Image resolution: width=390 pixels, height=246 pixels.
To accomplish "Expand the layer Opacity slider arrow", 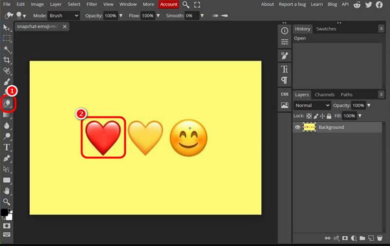I will (x=369, y=105).
